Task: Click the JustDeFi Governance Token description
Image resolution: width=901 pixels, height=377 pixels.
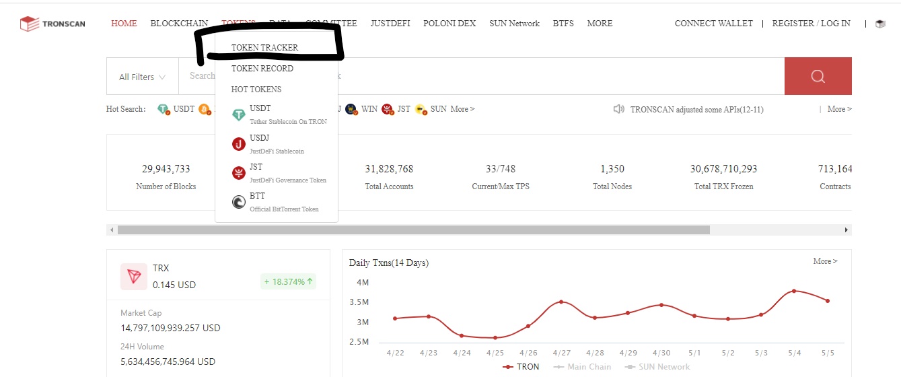Action: coord(288,180)
